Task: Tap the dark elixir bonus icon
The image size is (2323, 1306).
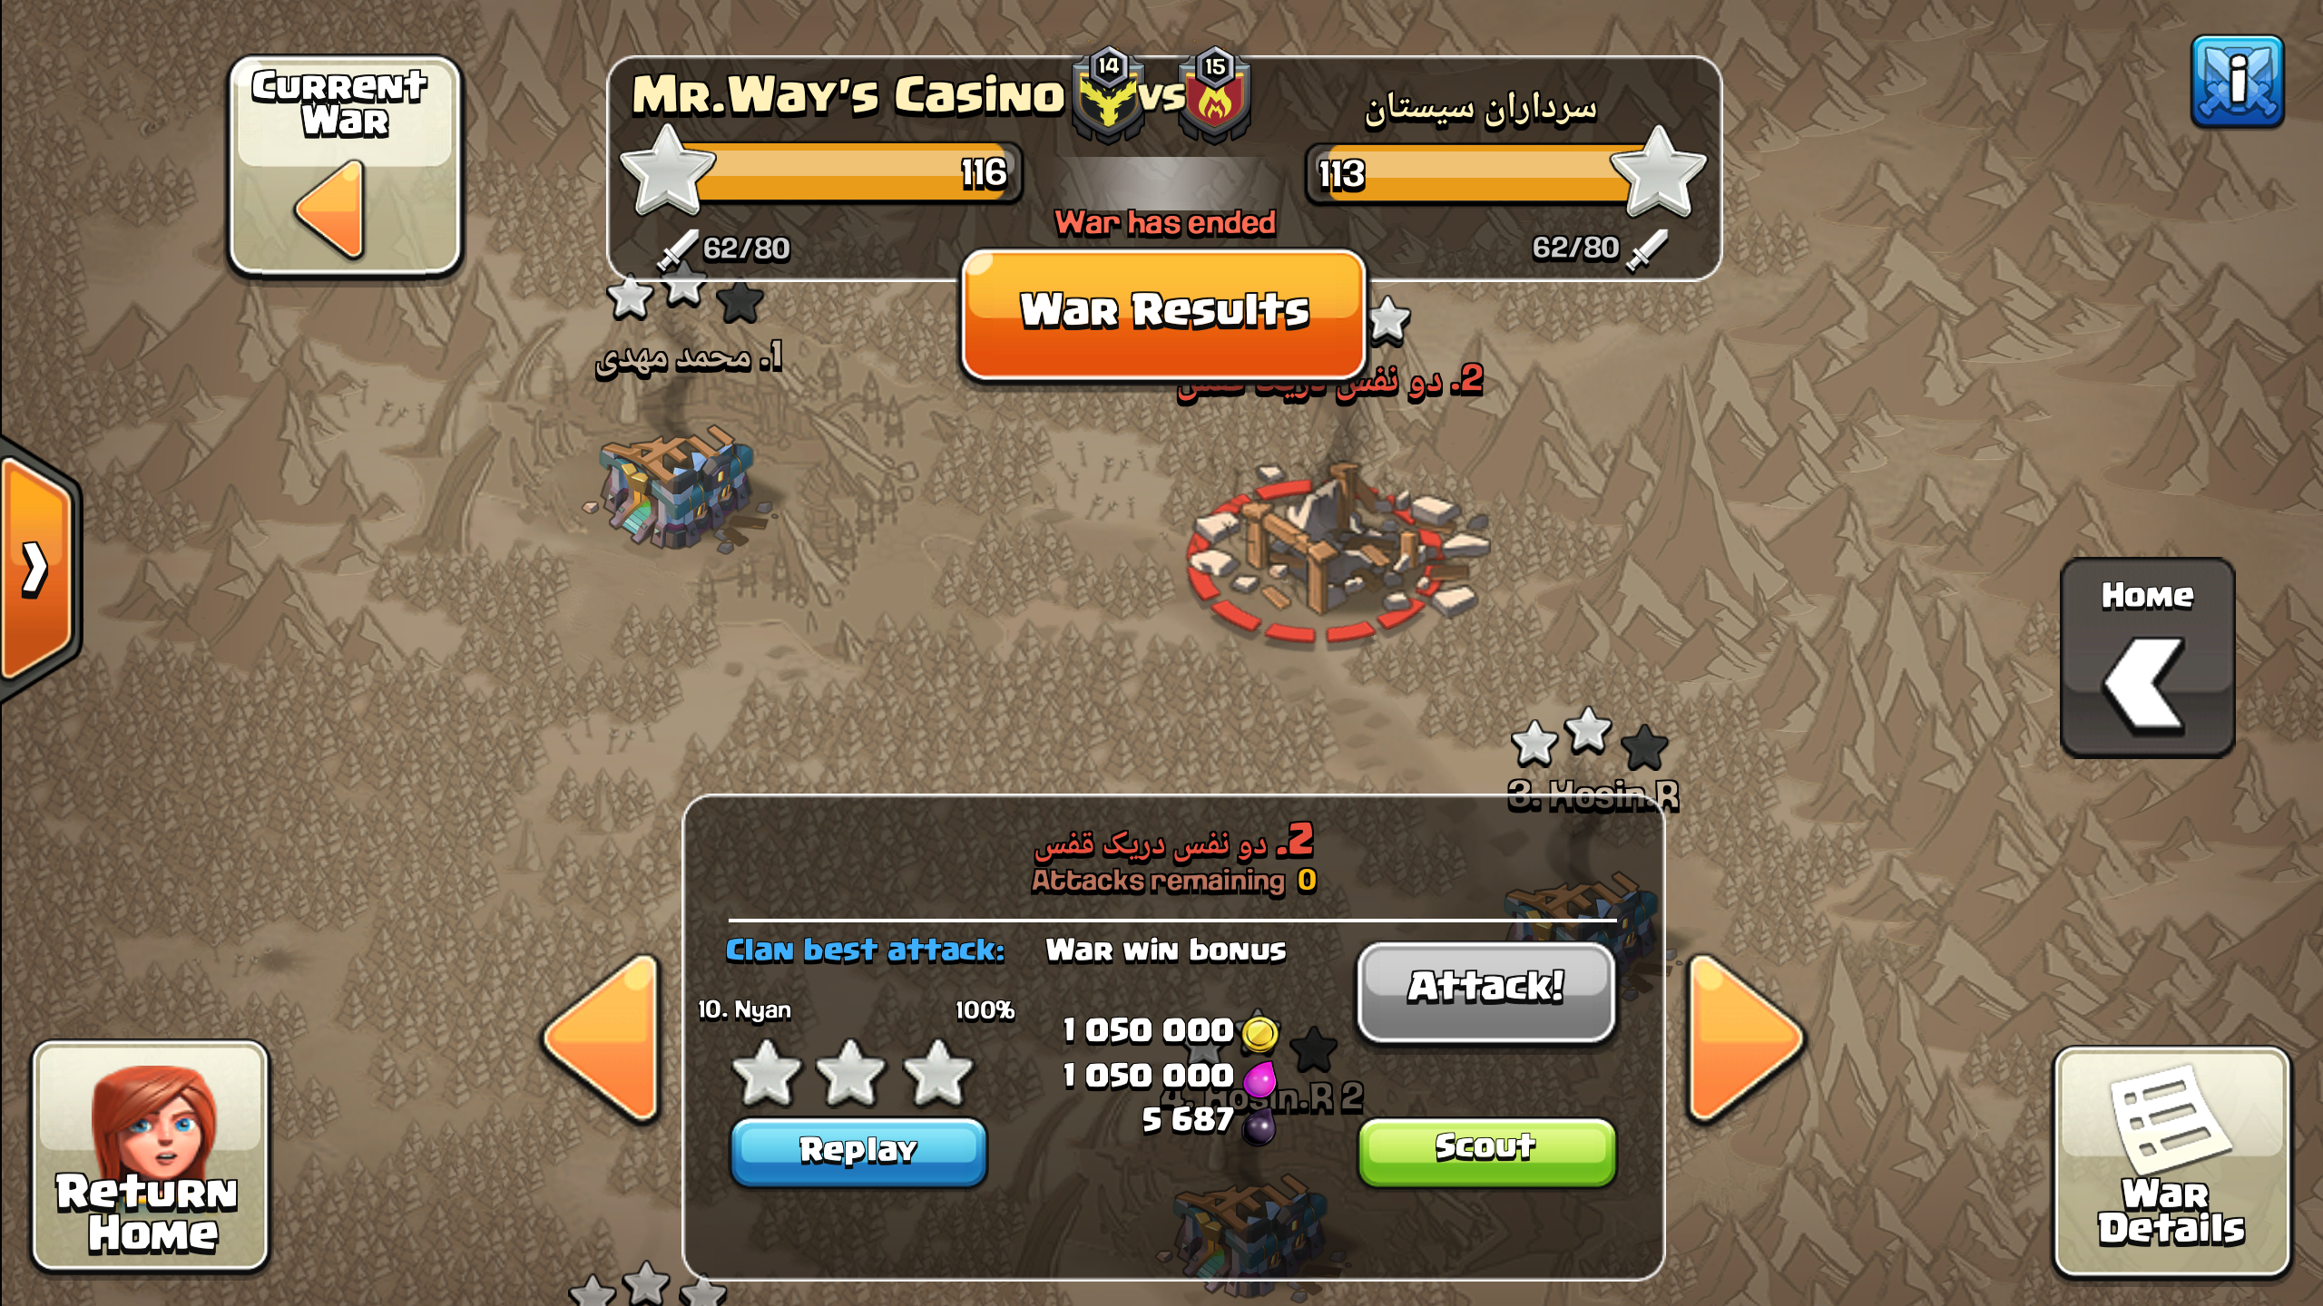Action: click(1259, 1127)
